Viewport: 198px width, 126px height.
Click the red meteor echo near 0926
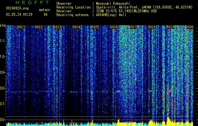pyautogui.click(x=118, y=91)
